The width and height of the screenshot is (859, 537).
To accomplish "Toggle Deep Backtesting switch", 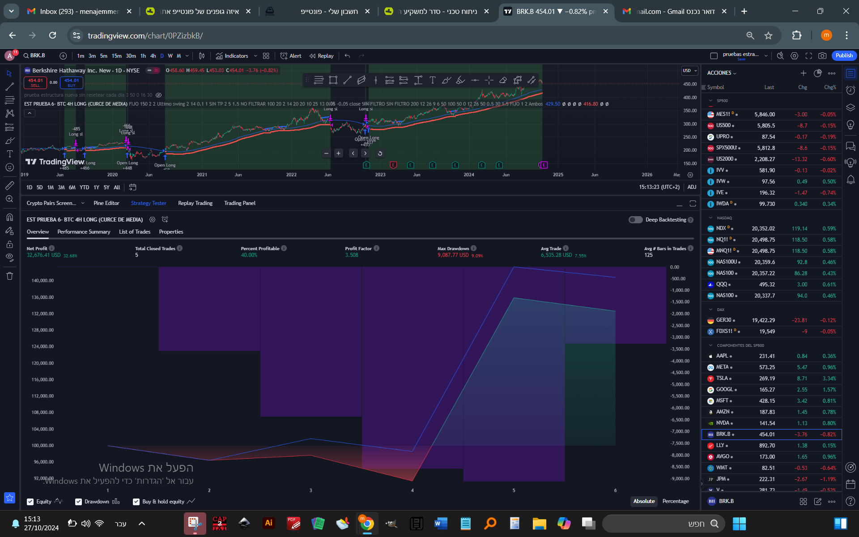I will (x=635, y=220).
